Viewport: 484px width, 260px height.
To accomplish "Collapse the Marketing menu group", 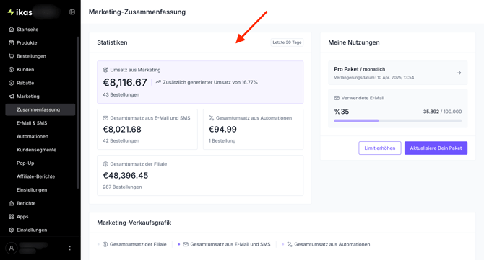I will 28,97.
